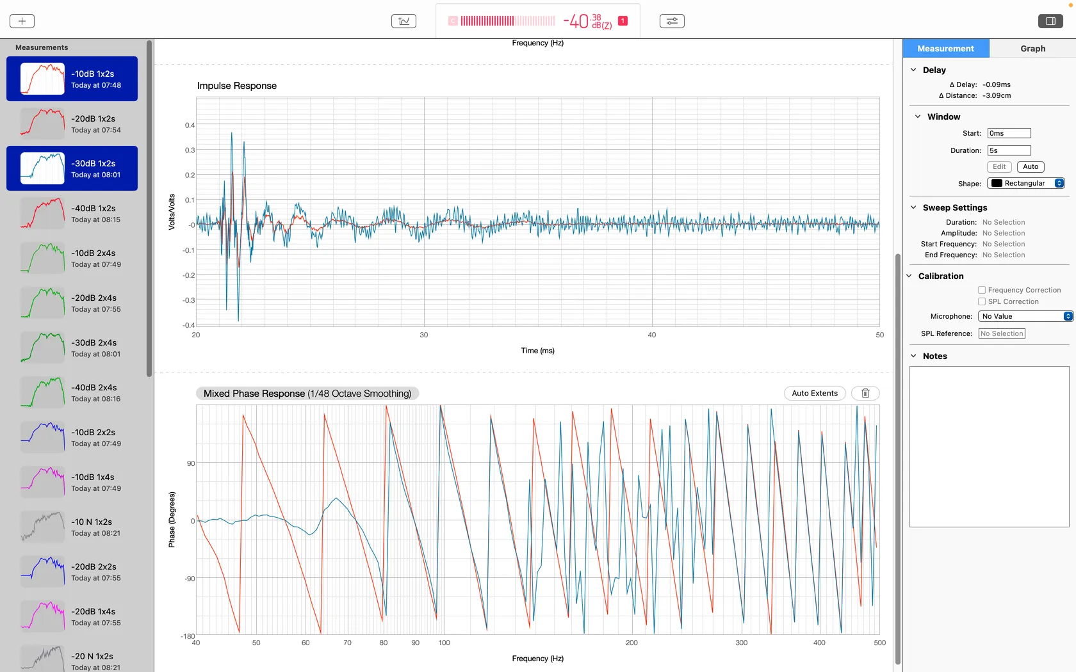Viewport: 1076px width, 672px height.
Task: Click the window Duration input field
Action: [x=1009, y=150]
